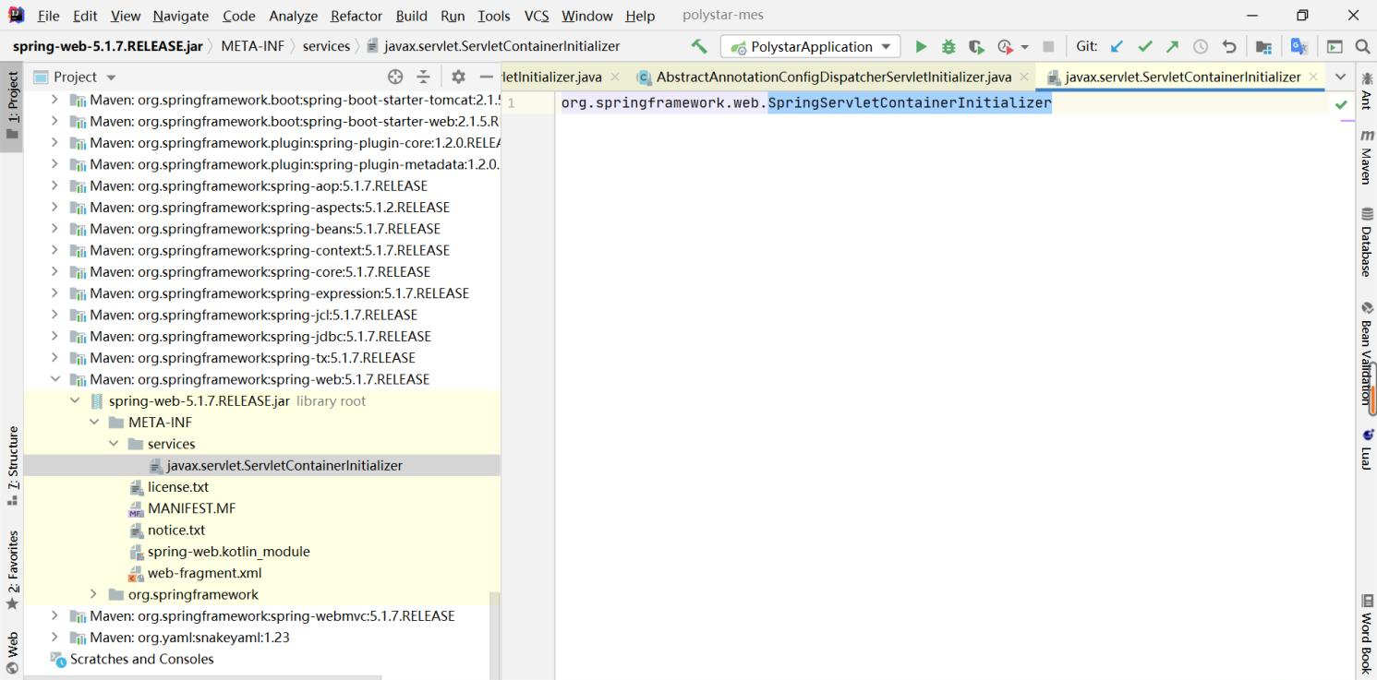Open the LuaJ tool window
This screenshot has width=1377, height=680.
pos(1366,449)
